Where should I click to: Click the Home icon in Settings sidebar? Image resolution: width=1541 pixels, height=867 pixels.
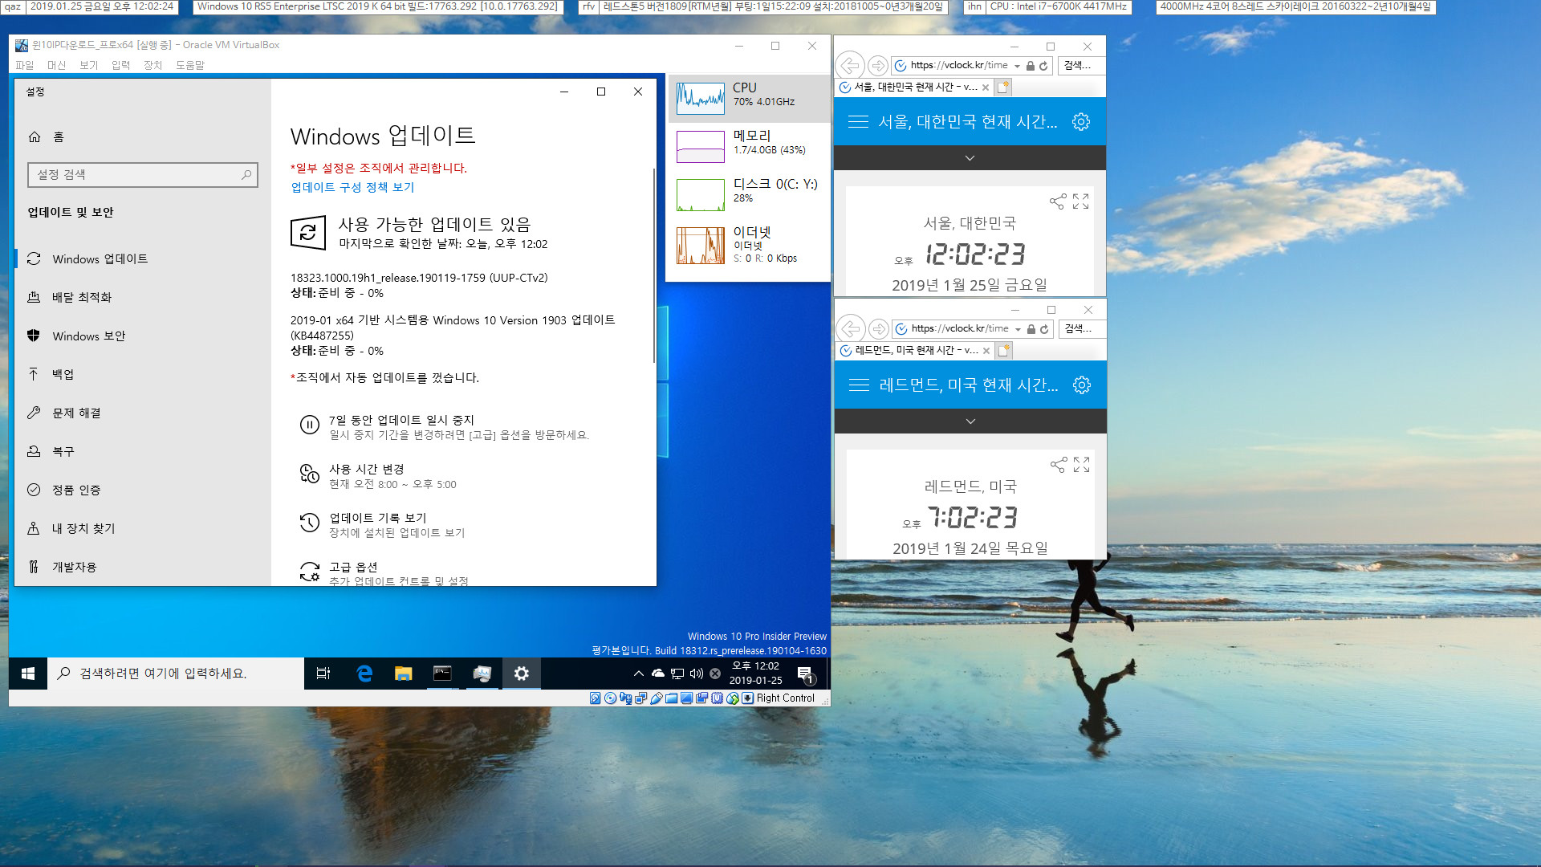[35, 137]
